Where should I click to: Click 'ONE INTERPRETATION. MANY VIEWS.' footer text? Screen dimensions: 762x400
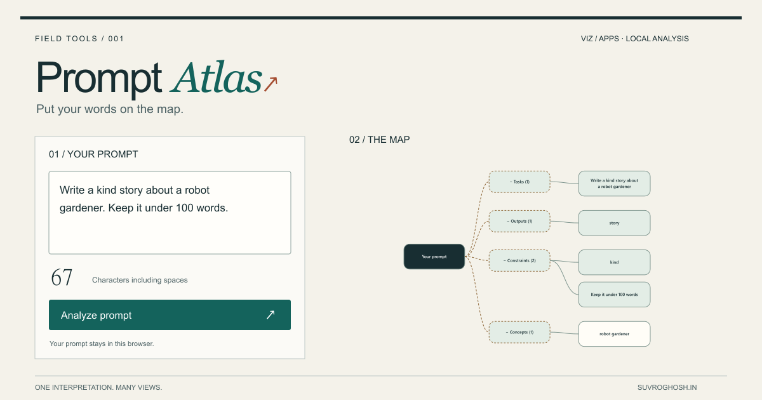(98, 387)
